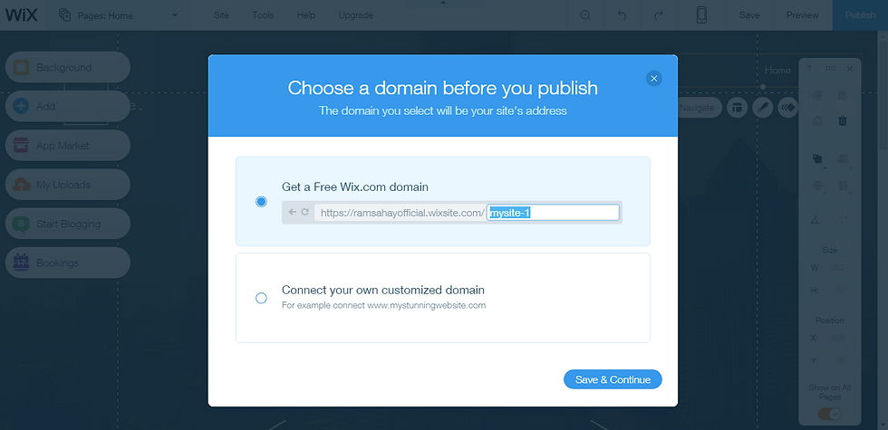Select Get a Free Wix.com domain
This screenshot has height=430, width=888.
click(x=261, y=201)
